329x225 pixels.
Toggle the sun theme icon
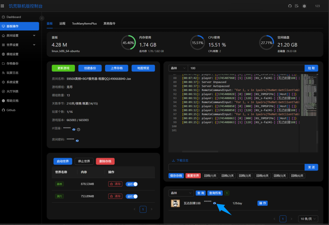(x=304, y=6)
